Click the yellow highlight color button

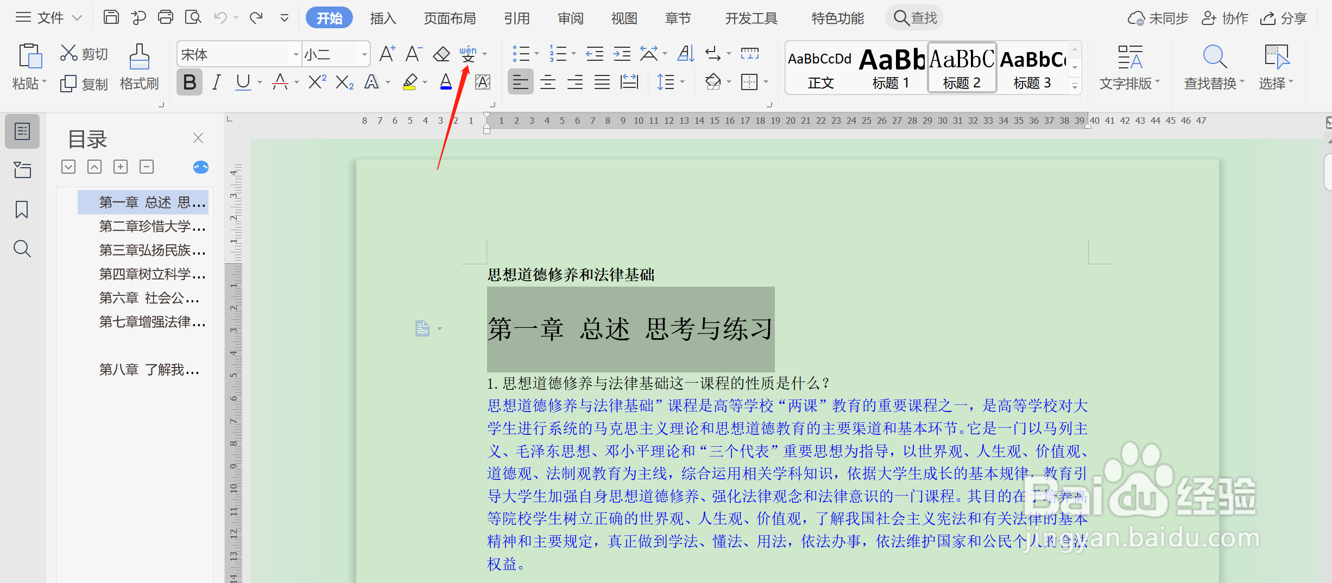tap(410, 83)
